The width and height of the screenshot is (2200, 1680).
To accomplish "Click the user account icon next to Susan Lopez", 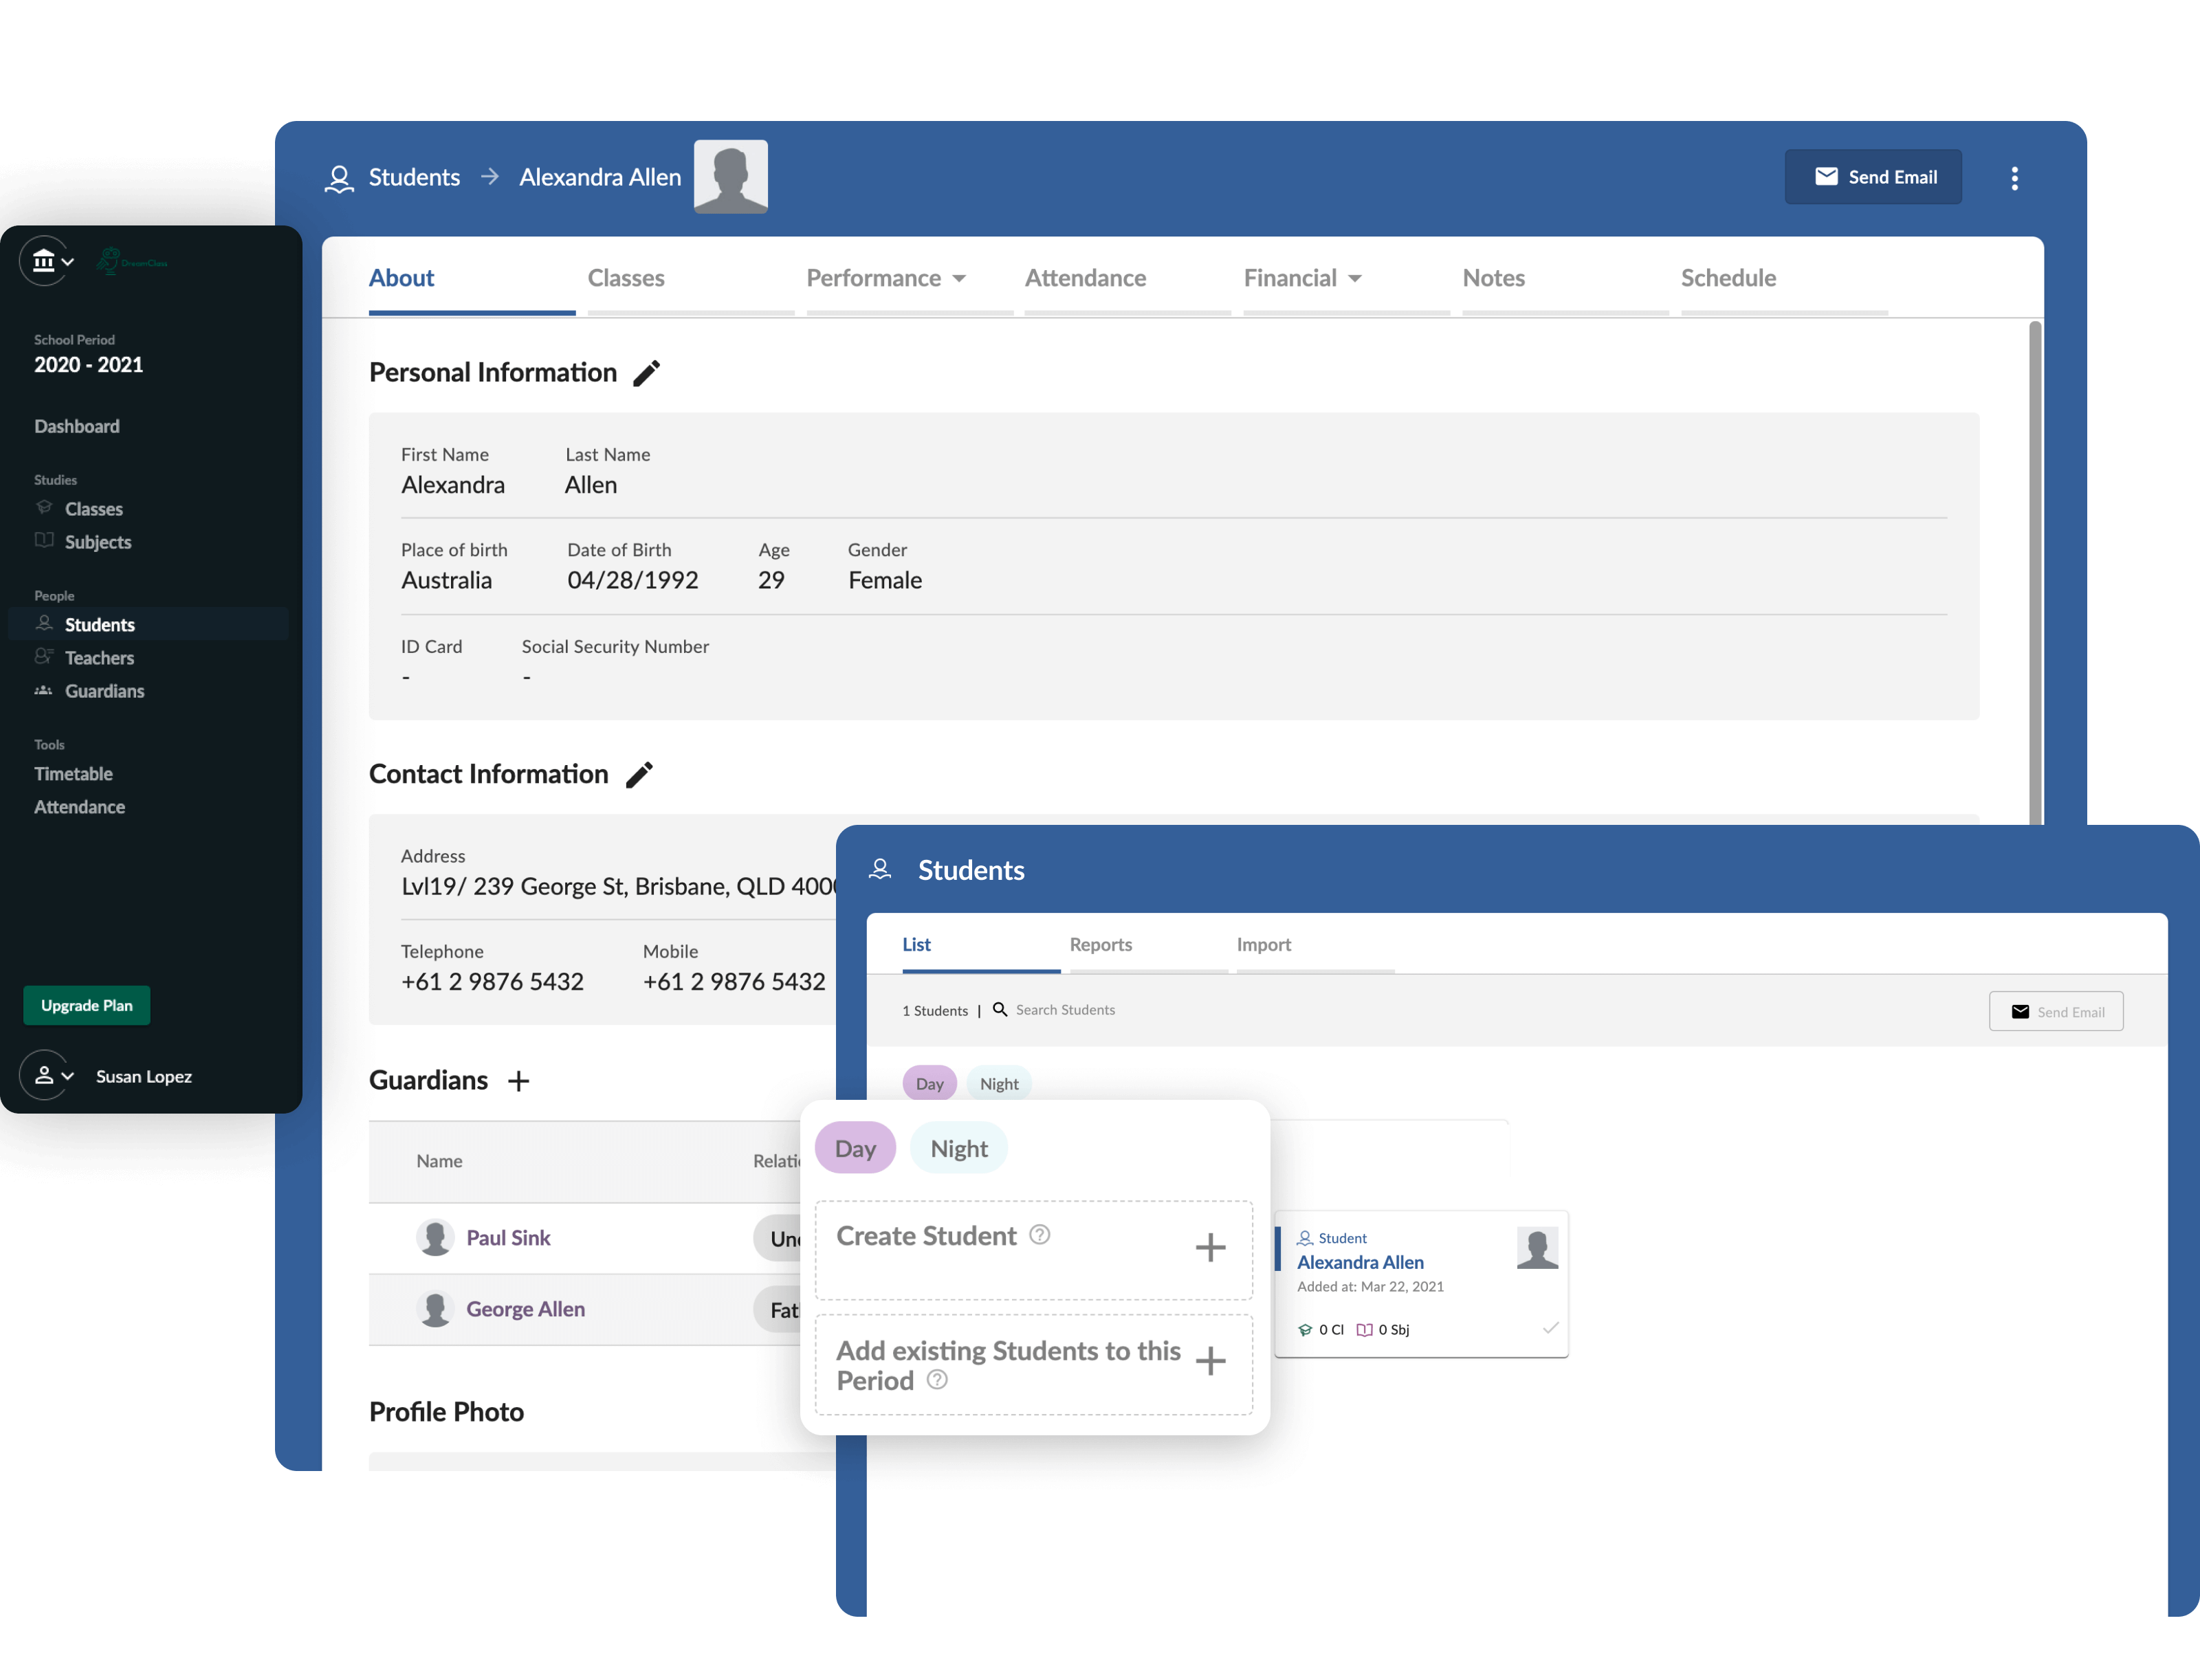I will click(44, 1076).
